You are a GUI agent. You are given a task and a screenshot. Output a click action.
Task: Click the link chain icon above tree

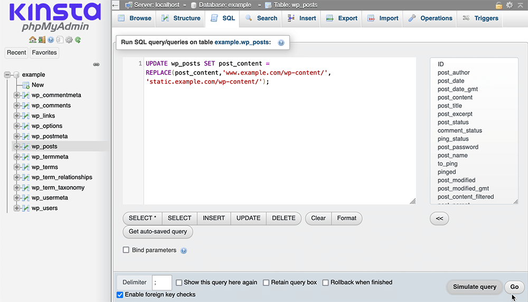point(96,64)
